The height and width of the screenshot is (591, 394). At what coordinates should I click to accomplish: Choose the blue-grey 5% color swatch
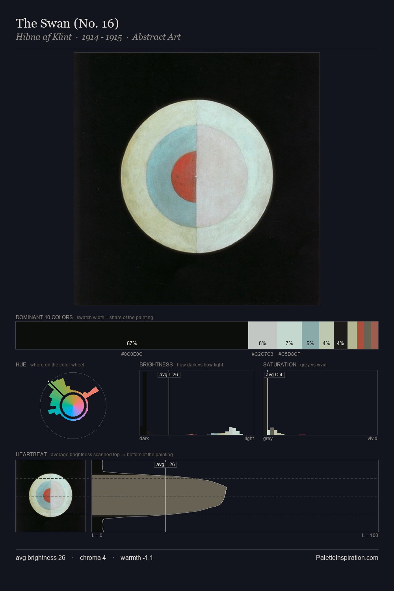310,335
